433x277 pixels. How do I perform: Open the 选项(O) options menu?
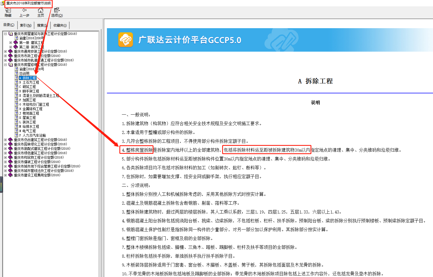coord(57,12)
